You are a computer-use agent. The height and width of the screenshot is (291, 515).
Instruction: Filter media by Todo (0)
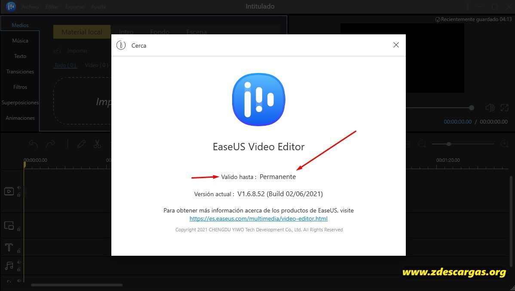(65, 65)
